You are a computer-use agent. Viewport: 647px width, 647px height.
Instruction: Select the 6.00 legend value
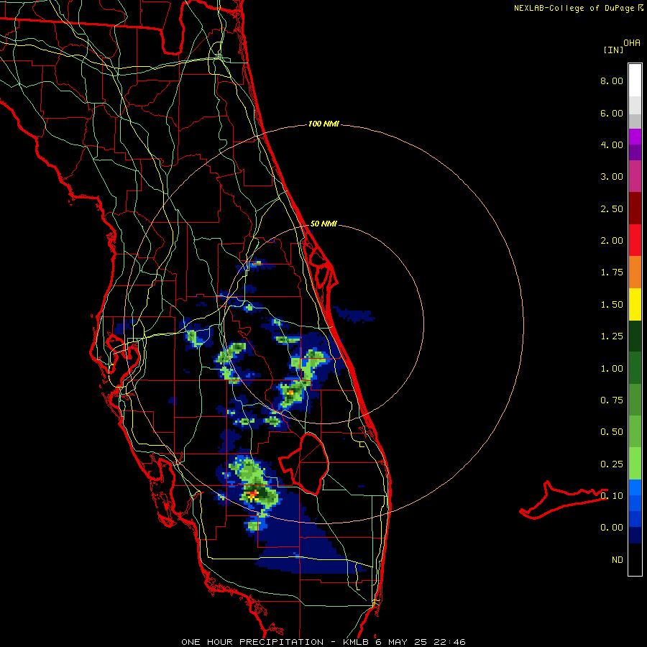coord(612,113)
